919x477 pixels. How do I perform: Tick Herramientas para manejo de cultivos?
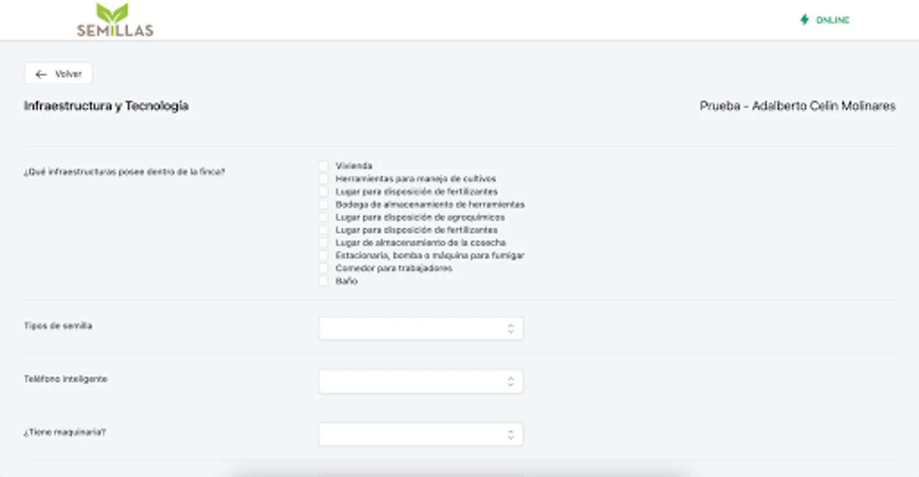323,179
